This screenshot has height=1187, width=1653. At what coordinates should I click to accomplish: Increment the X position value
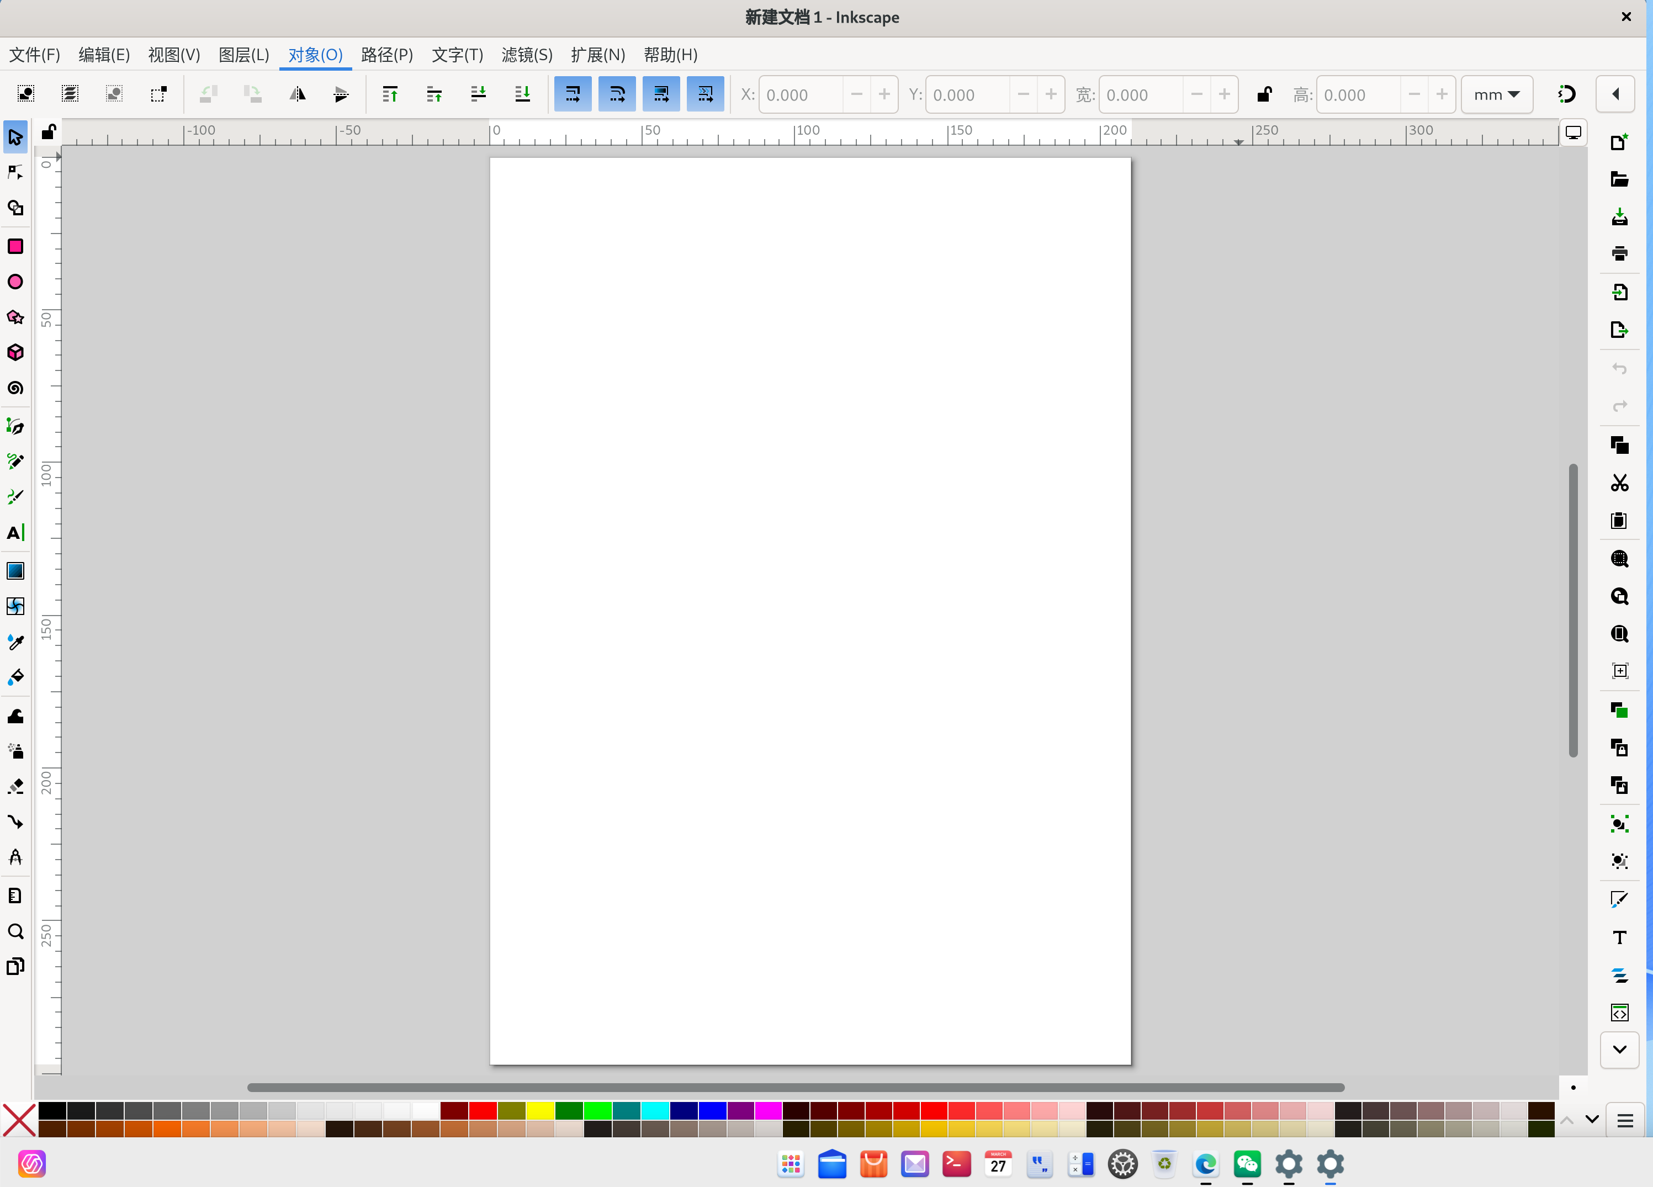[x=884, y=95]
